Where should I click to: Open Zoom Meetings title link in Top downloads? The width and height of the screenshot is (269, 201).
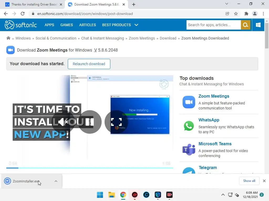click(214, 96)
